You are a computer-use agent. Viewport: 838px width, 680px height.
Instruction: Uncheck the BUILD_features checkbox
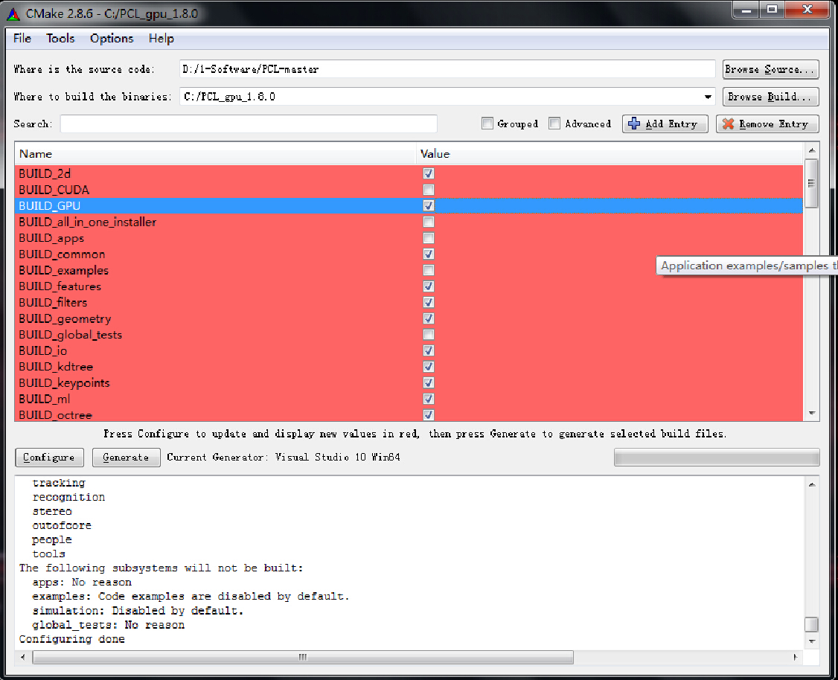pyautogui.click(x=429, y=286)
